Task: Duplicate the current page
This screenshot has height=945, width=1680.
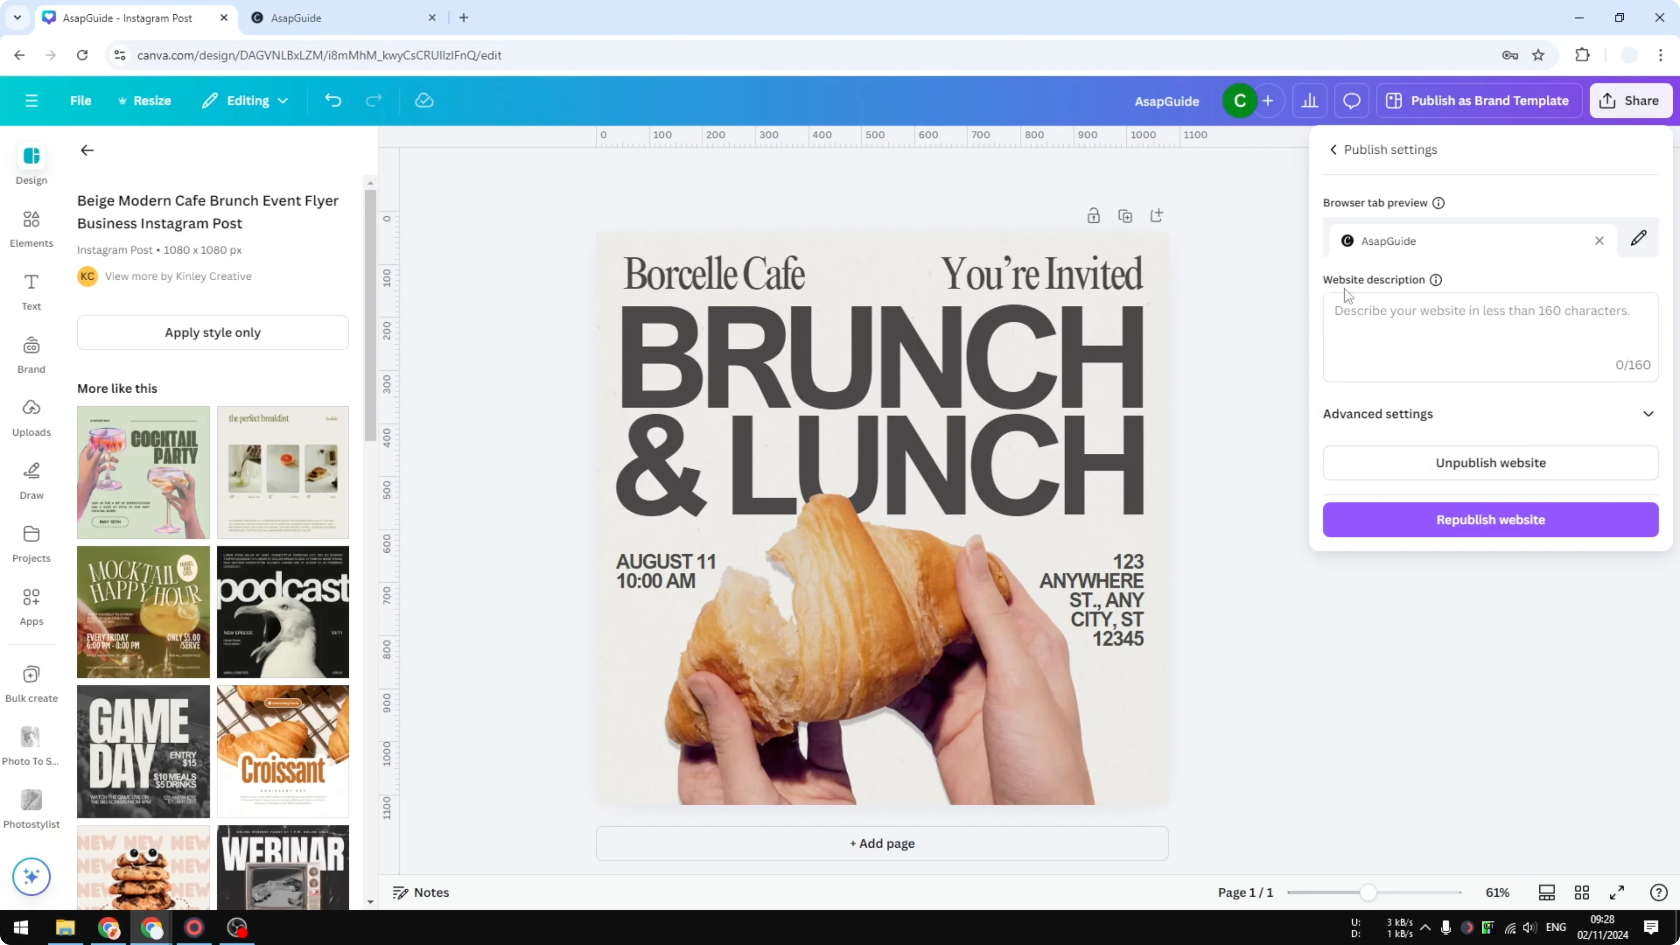Action: coord(1125,215)
